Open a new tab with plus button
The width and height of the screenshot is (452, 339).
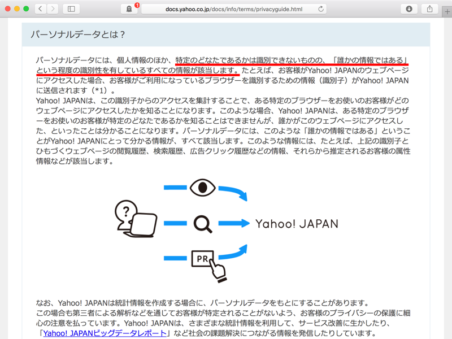point(447,11)
